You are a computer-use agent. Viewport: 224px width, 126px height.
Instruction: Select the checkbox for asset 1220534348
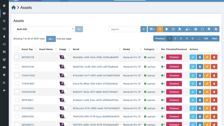pyautogui.click(x=17, y=92)
